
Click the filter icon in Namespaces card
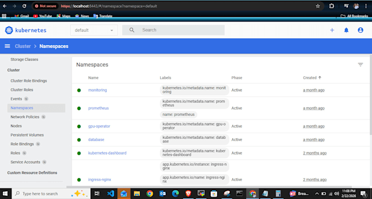click(361, 65)
